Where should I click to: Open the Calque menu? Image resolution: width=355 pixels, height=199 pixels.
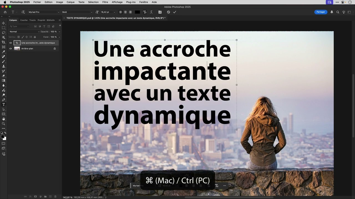70,2
